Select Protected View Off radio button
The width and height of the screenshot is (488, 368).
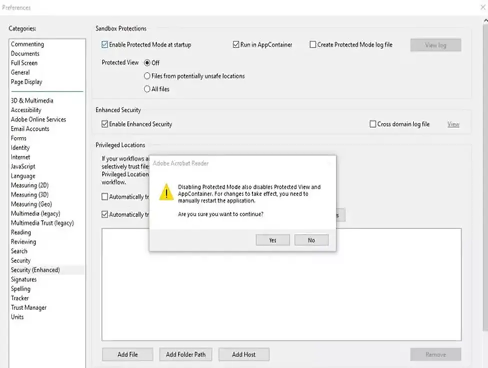[x=147, y=63]
